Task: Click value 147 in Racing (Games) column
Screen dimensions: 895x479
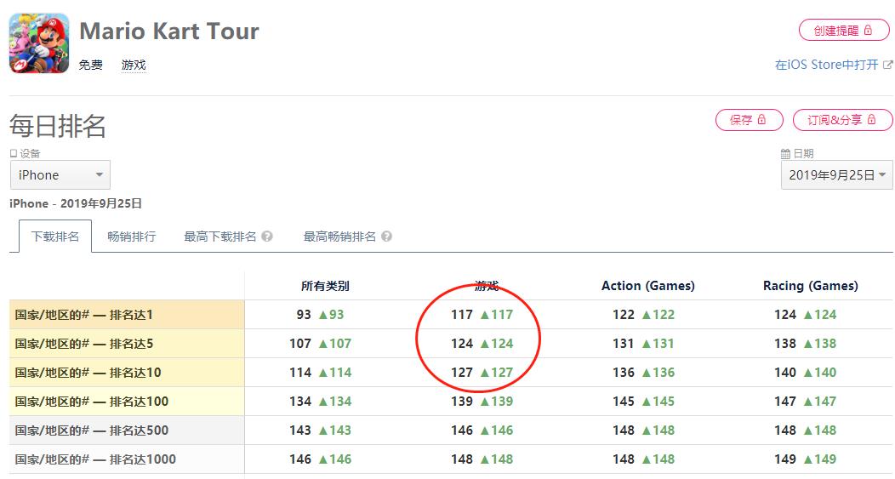Action: [785, 402]
